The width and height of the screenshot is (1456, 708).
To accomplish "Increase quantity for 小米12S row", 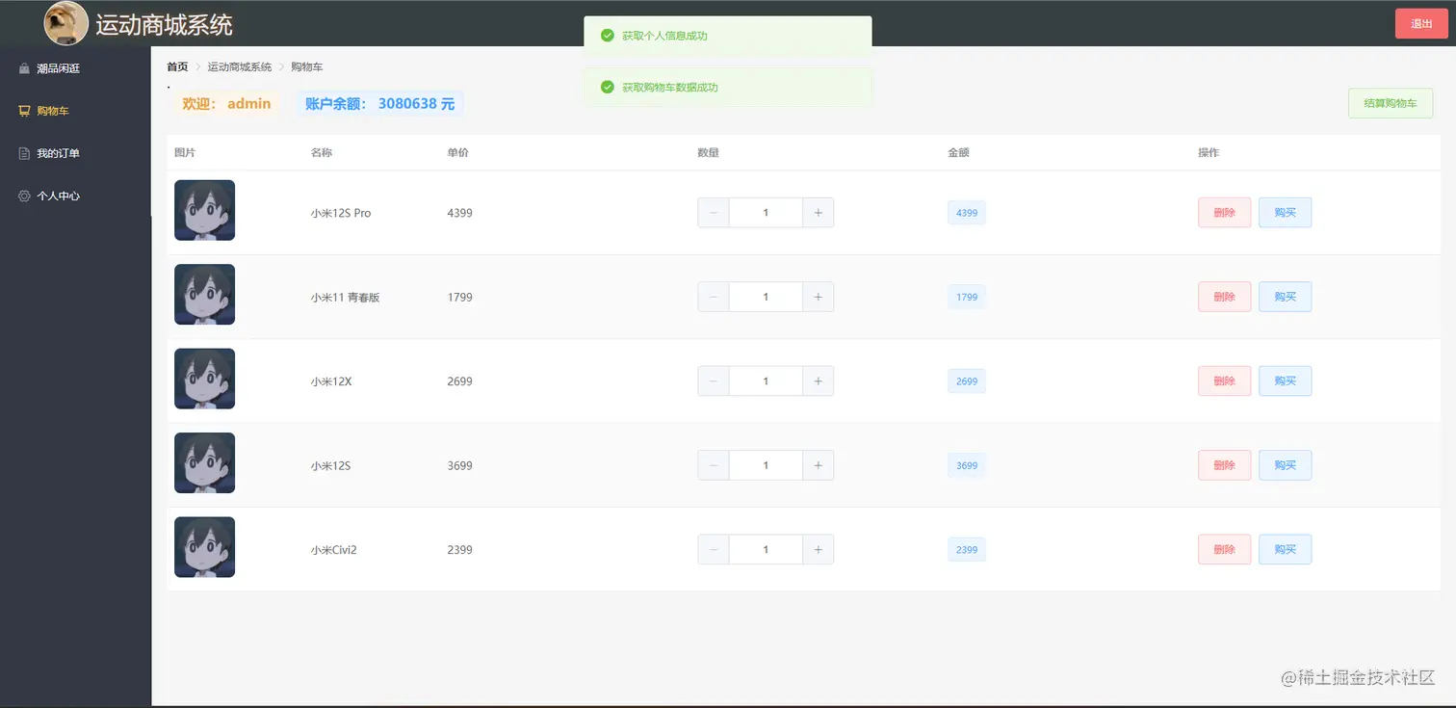I will 818,465.
